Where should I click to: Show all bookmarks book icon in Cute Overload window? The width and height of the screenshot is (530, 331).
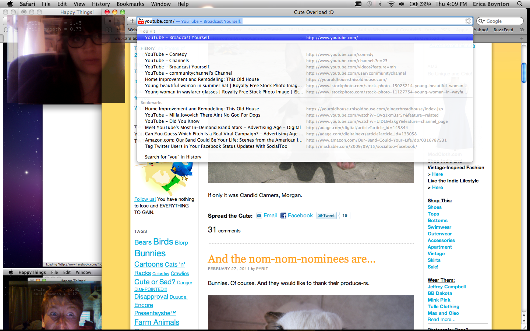click(x=109, y=29)
